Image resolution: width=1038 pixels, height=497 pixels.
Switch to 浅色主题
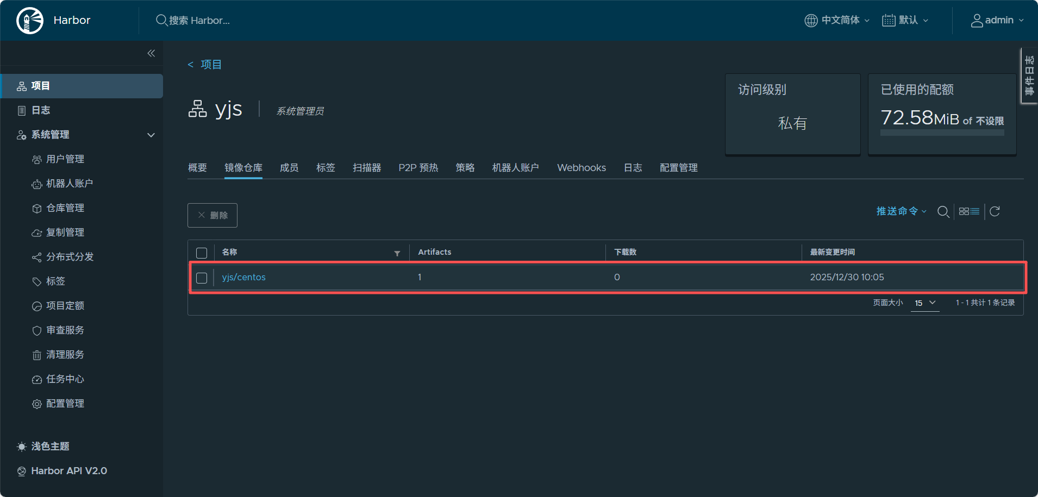pyautogui.click(x=43, y=446)
